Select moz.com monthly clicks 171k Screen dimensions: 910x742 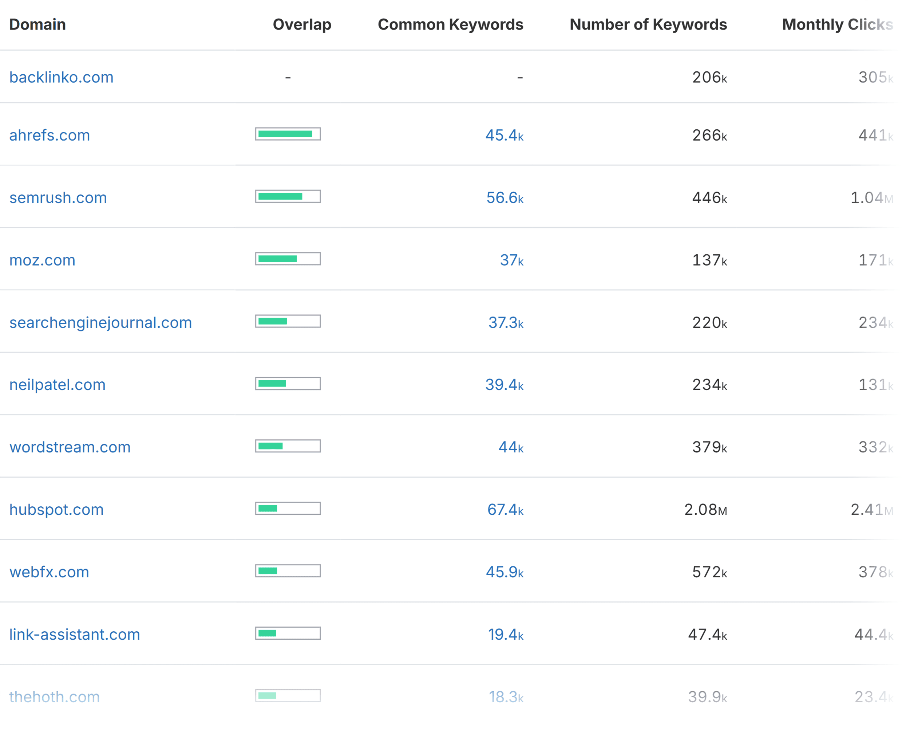(876, 260)
